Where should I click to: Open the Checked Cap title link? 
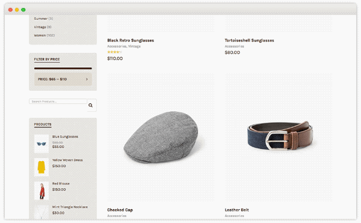tap(120, 210)
